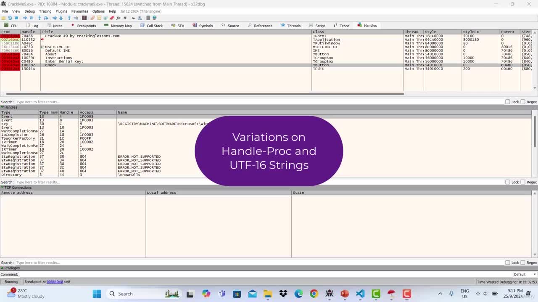
Task: Expand the Privileges section
Action: 2,268
